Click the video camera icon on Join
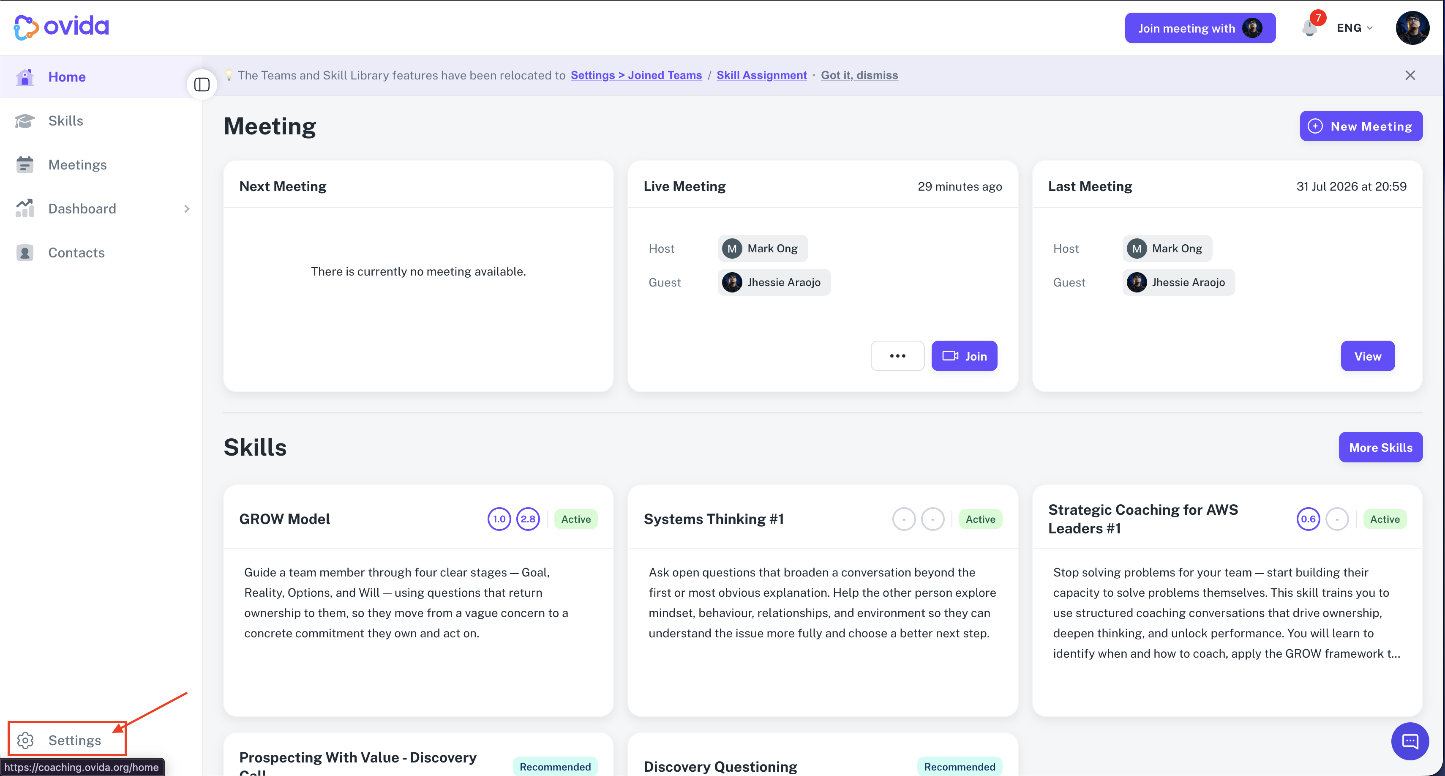Screen dimensions: 1445x776 (950, 356)
